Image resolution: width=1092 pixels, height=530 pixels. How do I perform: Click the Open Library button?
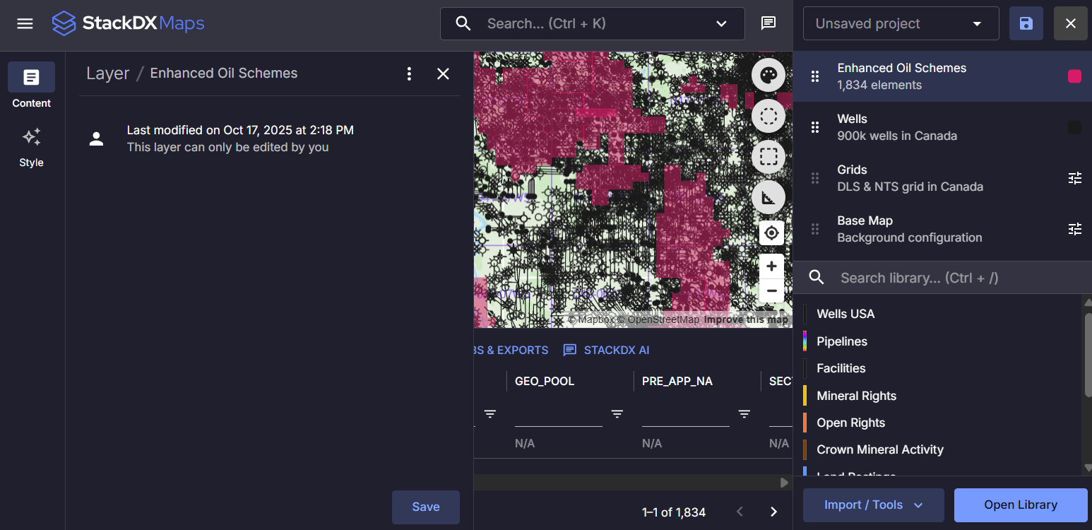pos(1020,505)
